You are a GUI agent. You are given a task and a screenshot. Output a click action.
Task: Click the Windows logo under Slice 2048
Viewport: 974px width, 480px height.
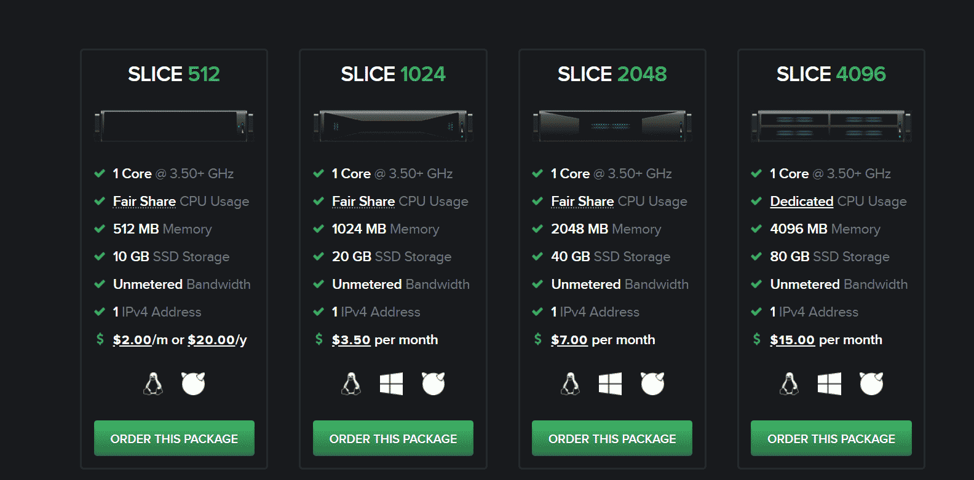[x=610, y=384]
